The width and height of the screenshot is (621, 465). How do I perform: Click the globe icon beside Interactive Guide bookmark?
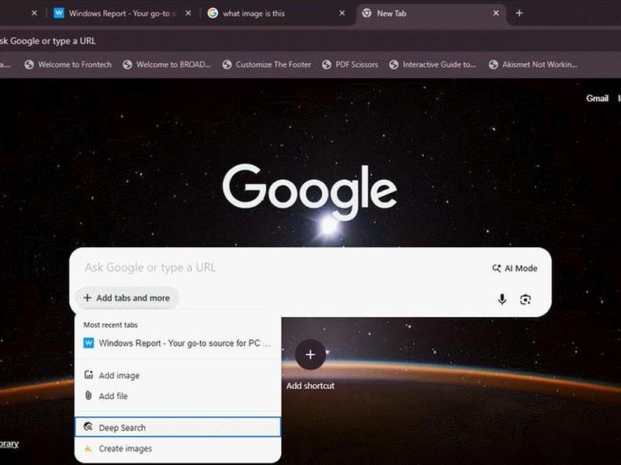[x=394, y=64]
